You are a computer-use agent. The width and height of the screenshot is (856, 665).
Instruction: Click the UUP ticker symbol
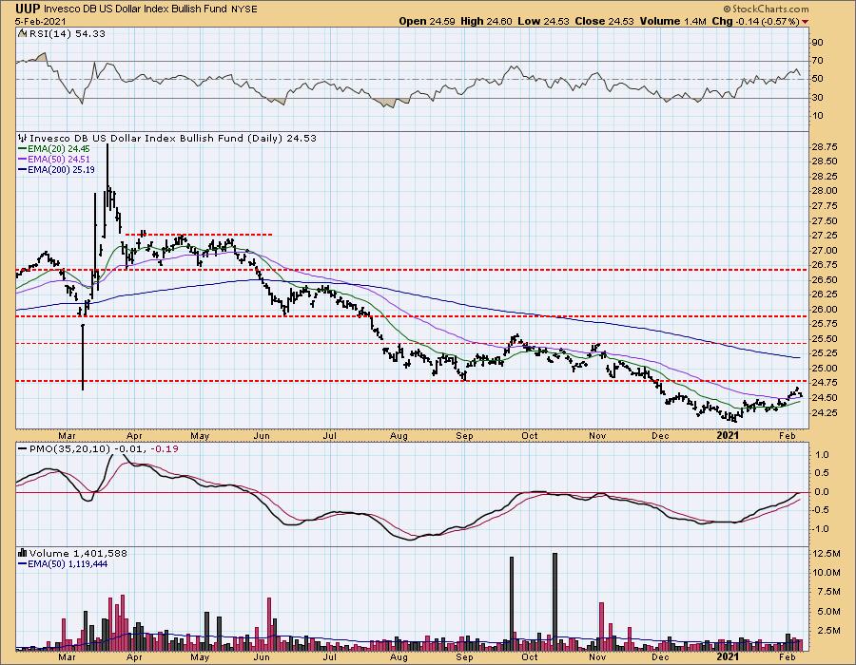(29, 9)
